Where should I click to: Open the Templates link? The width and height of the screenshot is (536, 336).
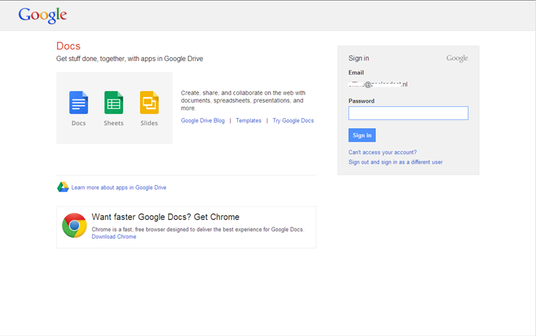pos(249,121)
